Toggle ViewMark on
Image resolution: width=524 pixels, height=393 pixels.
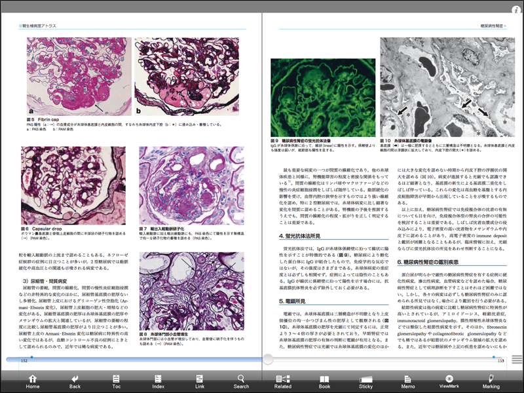pos(451,380)
